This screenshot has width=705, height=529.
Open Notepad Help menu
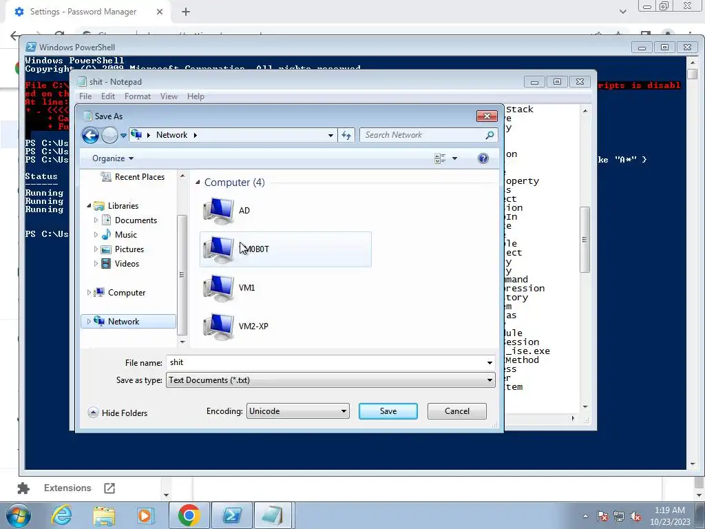(196, 96)
